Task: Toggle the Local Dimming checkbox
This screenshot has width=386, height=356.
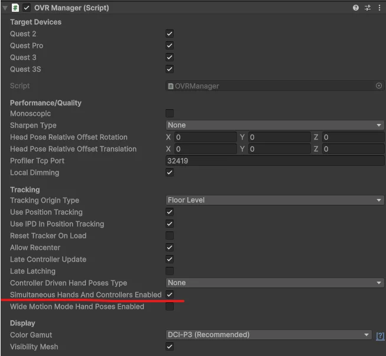Action: coord(170,172)
